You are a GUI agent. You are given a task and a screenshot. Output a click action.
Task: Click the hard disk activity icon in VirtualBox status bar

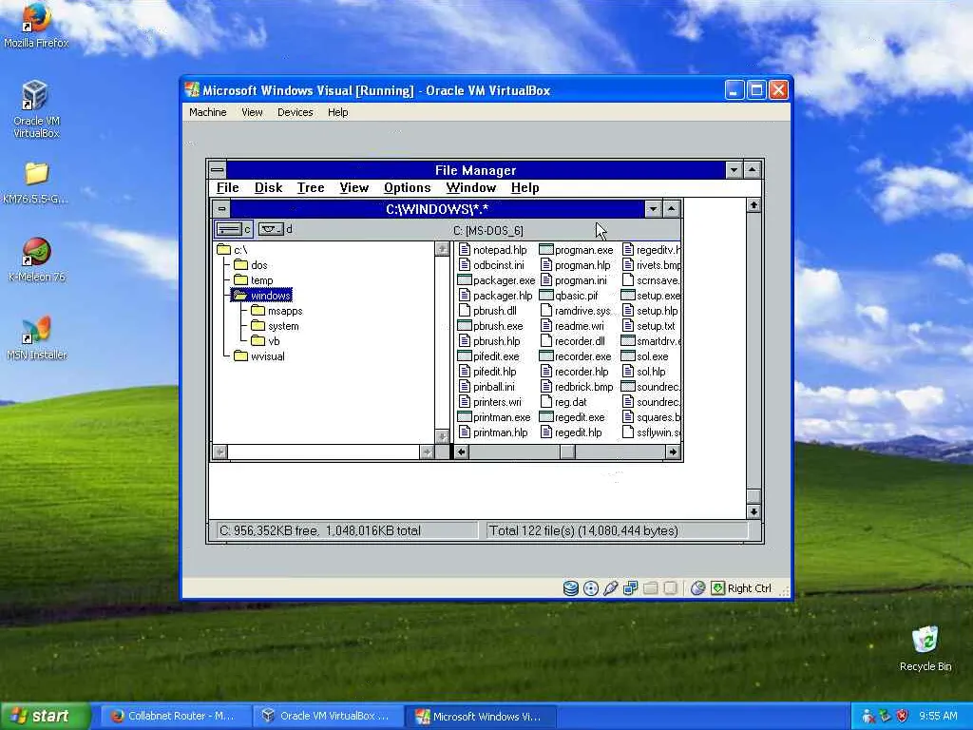[x=570, y=587]
